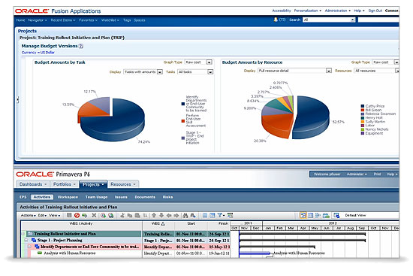The image size is (413, 276).
Task: Open the Graph Type dropdown for Task chart
Action: (x=210, y=62)
